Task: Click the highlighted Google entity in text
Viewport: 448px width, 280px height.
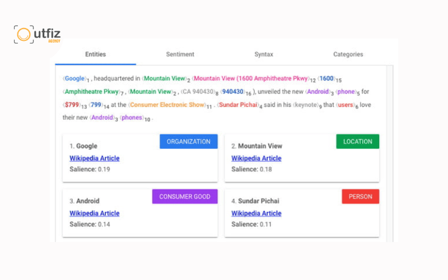Action: [74, 78]
